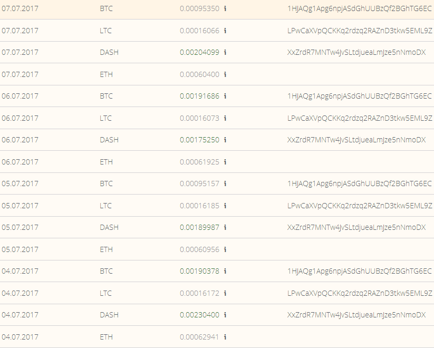Click ETH label in the 05.07.2017 row

107,249
